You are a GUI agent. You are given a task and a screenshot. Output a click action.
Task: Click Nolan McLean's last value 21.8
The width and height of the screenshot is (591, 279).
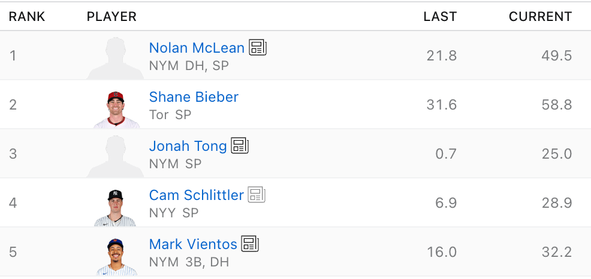[441, 56]
